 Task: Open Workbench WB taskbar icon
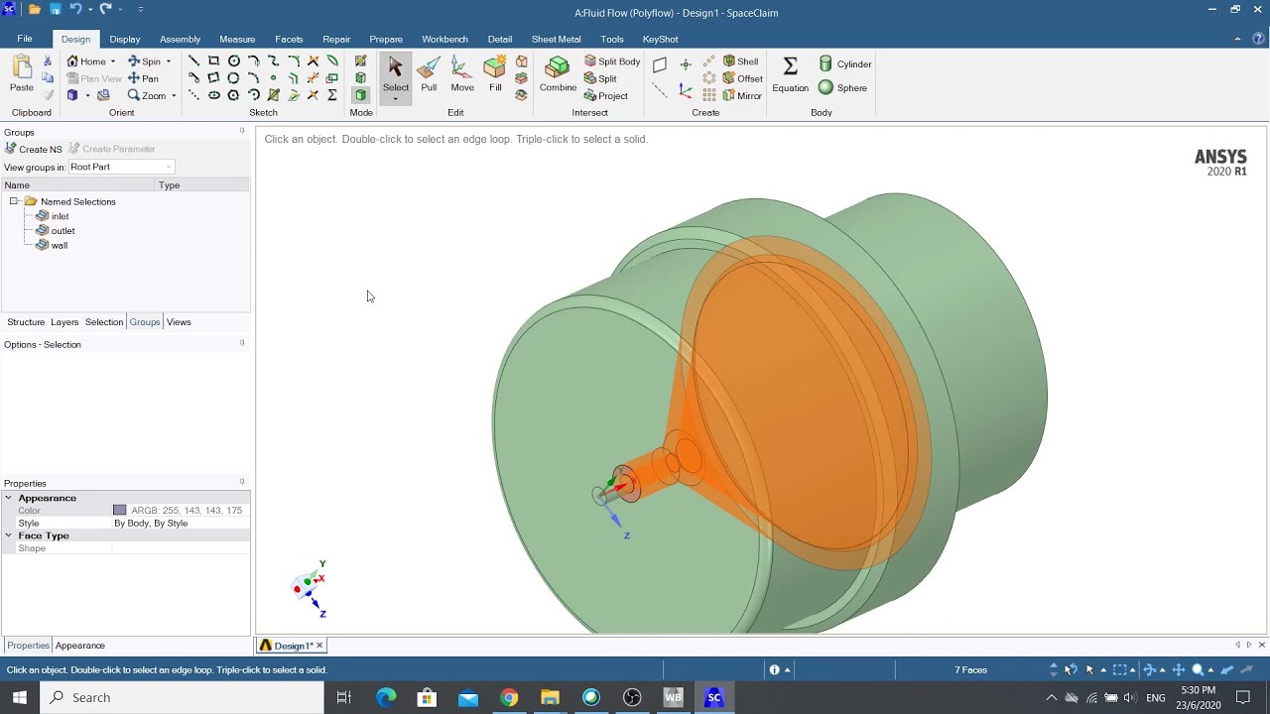point(674,697)
